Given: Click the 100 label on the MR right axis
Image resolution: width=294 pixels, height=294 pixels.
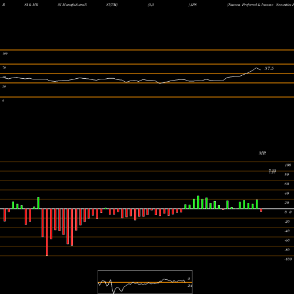Looking at the screenshot, I should pyautogui.click(x=288, y=165).
